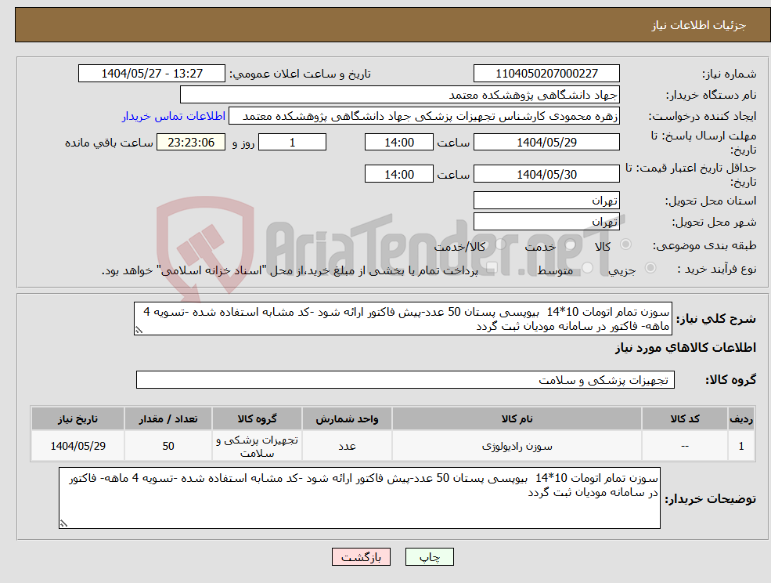Click the توضیحات خریدار textarea
Viewport: 771px width, 583px height.
359,498
